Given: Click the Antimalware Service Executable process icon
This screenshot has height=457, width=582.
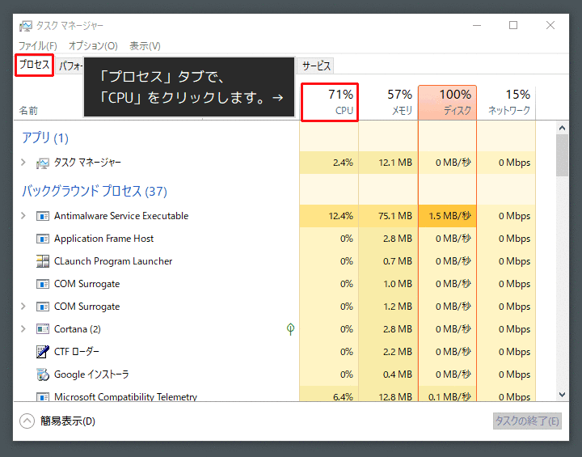Looking at the screenshot, I should [43, 216].
